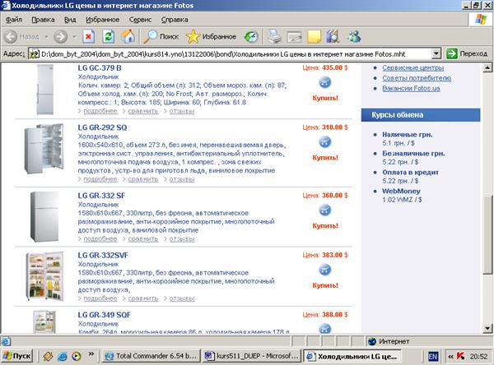Click the Research toolbar icon
Image resolution: width=494 pixels, height=365 pixels.
coord(333,36)
